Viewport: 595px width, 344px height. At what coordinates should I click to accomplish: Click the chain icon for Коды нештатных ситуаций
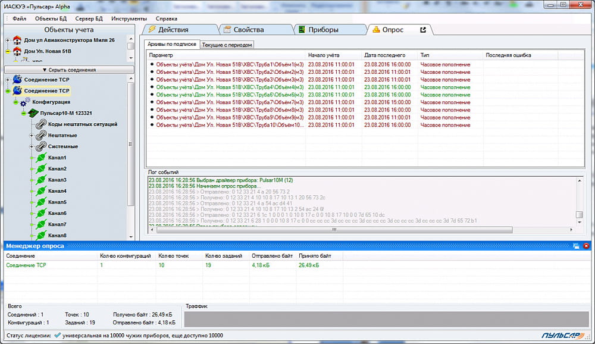pos(41,124)
